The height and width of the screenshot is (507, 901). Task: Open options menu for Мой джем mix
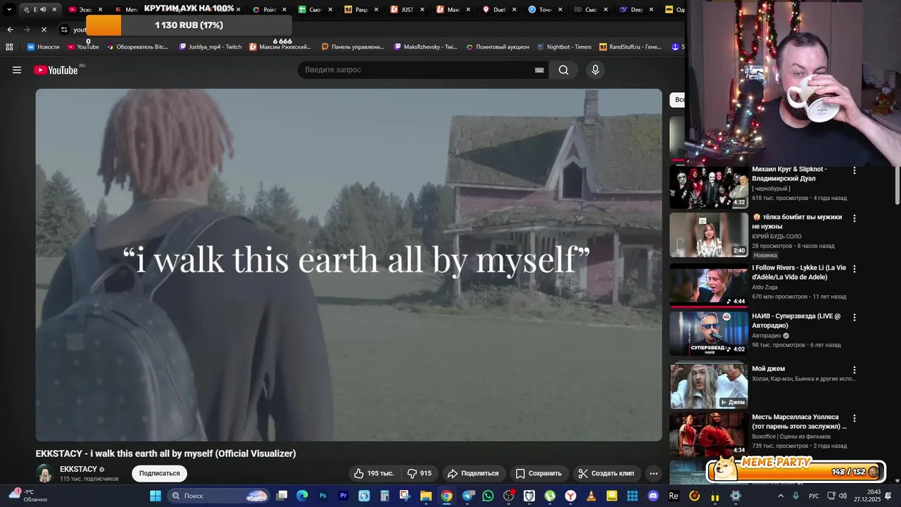(x=855, y=370)
